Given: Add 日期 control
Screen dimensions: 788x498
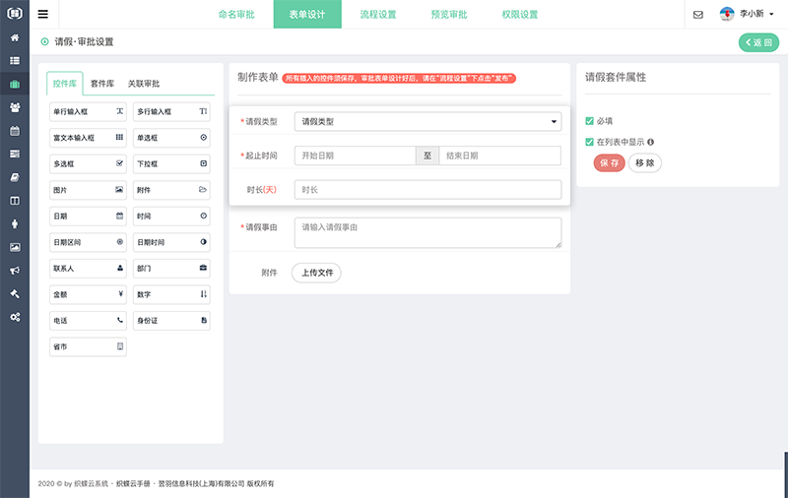Looking at the screenshot, I should [x=88, y=216].
